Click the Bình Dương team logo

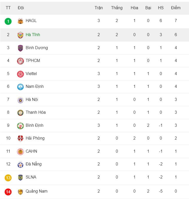pos(20,48)
